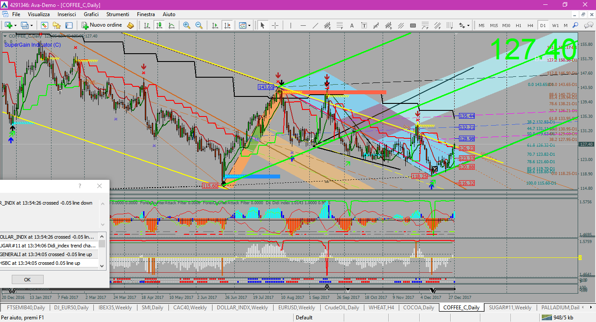Screen dimensions: 596x322
Task: Switch to WHEAT,H4 chart tab
Action: tap(381, 308)
